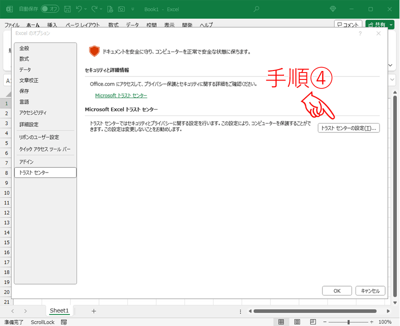Open the 共有 share dropdown arrow
The width and height of the screenshot is (400, 326).
[x=391, y=24]
